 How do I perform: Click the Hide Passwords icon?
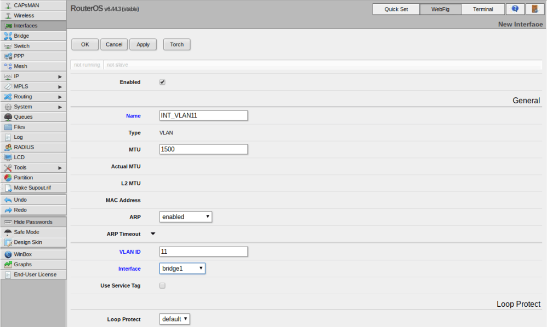point(8,222)
